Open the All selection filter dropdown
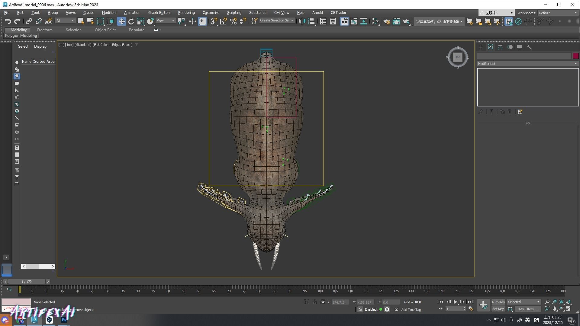 coord(65,21)
